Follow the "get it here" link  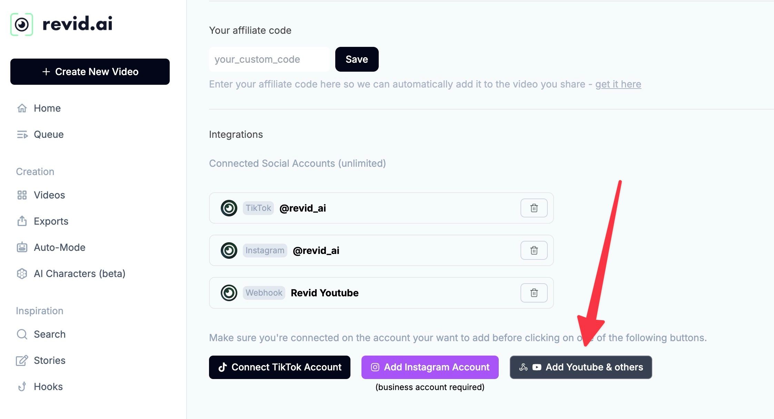click(x=618, y=84)
